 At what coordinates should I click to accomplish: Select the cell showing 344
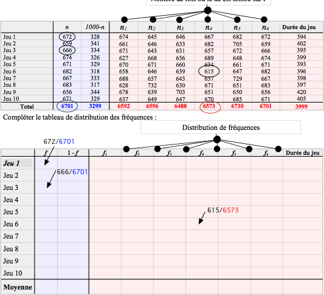pyautogui.click(x=95, y=92)
